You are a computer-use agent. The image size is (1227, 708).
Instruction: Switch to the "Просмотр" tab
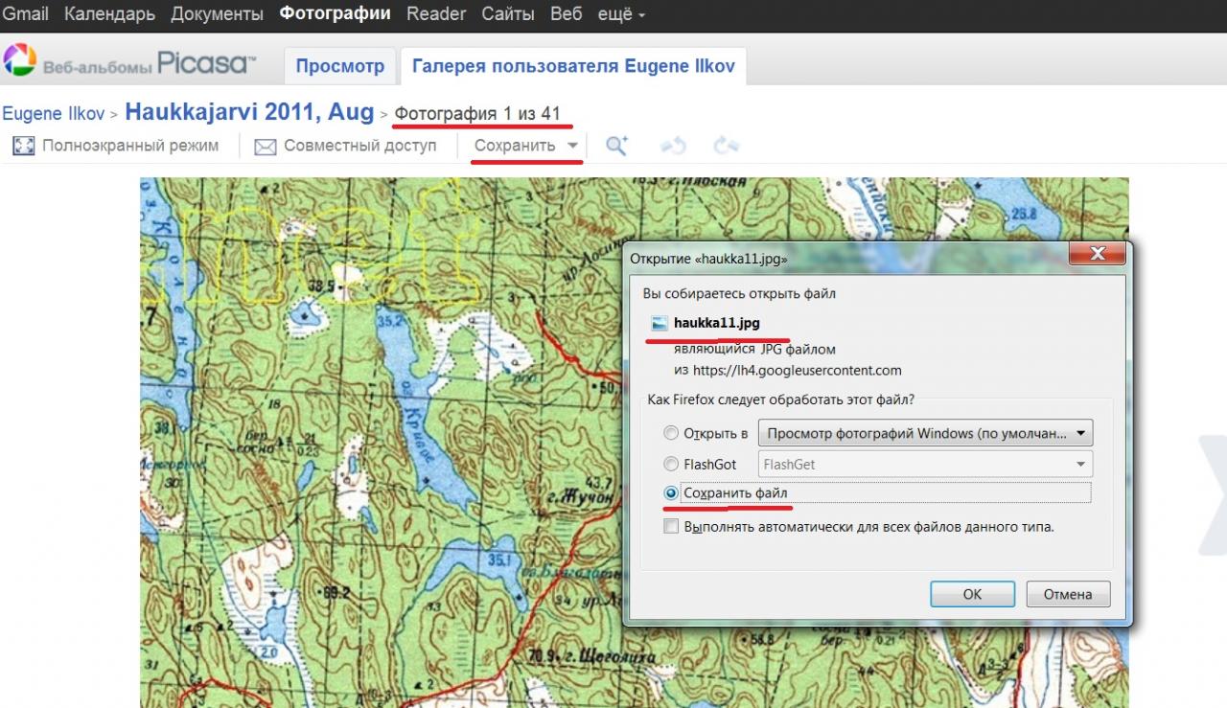[x=339, y=66]
